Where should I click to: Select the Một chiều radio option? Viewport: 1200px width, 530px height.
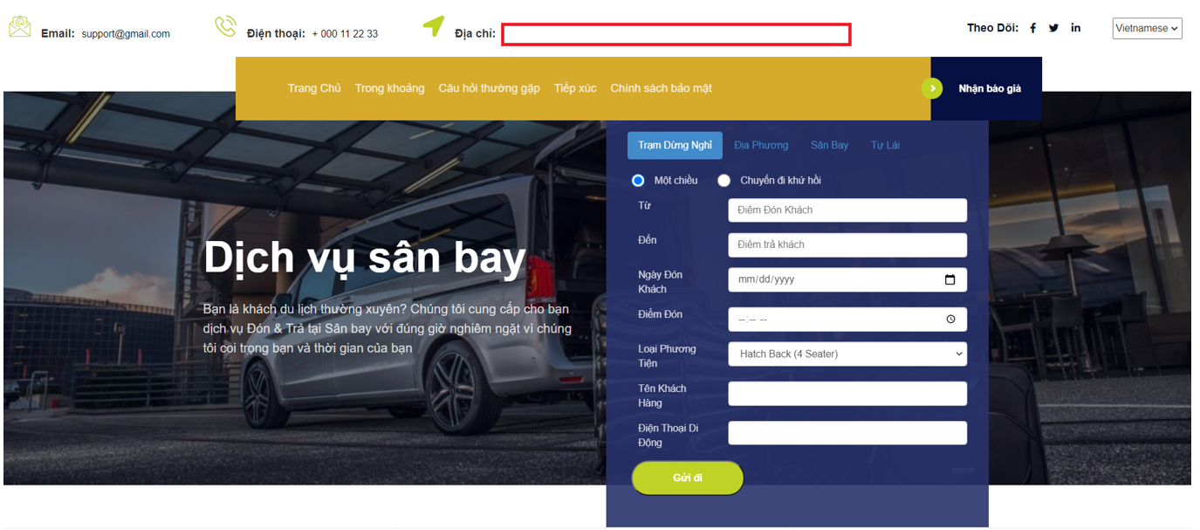[x=638, y=181]
